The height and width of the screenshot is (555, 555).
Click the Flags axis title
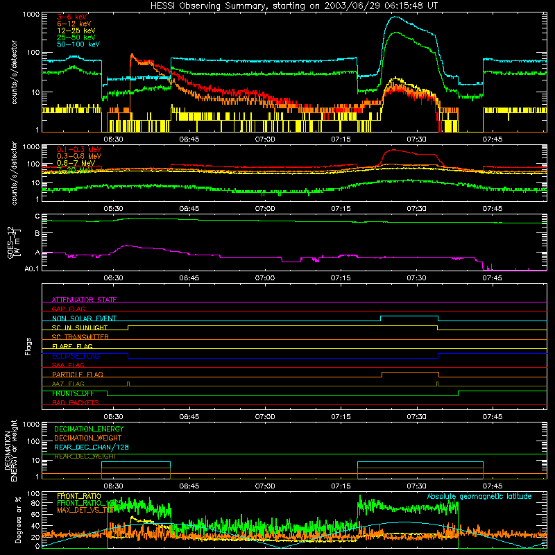pos(28,346)
